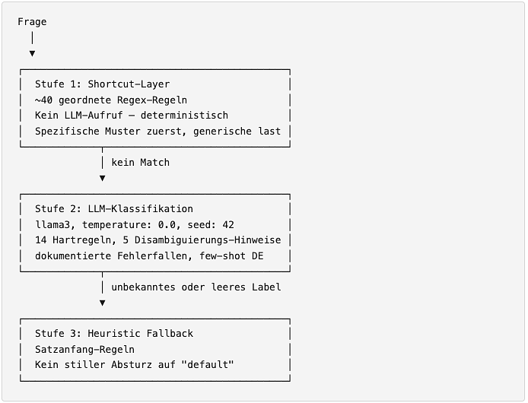
Task: Click unbekanntes oder leeres Label text
Action: tap(196, 287)
